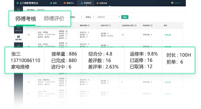Click the person icon beside 师傅管理
The image size is (201, 109).
click(82, 3)
